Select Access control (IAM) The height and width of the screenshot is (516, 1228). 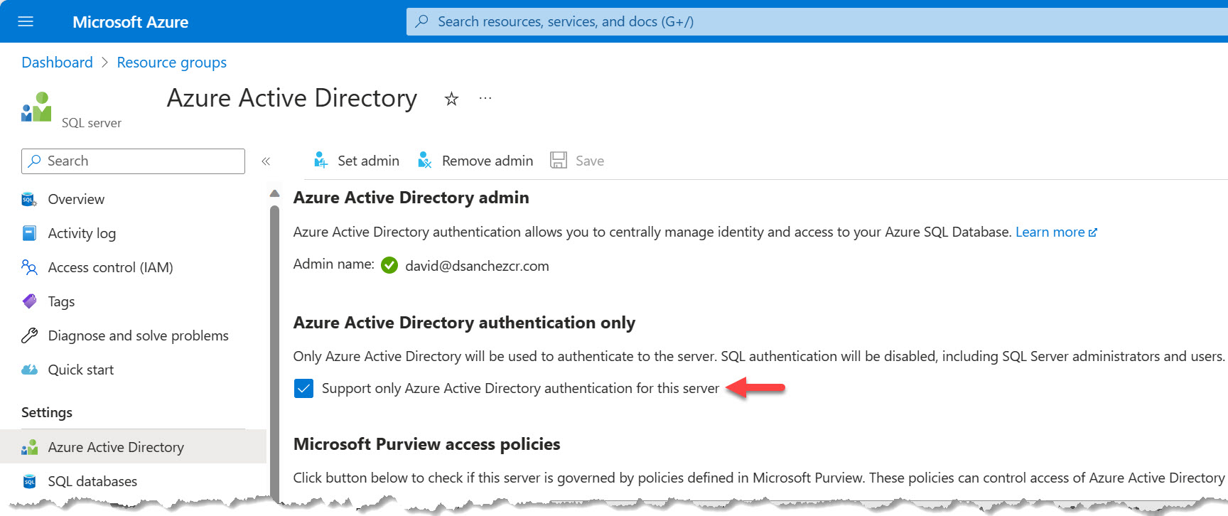click(110, 267)
